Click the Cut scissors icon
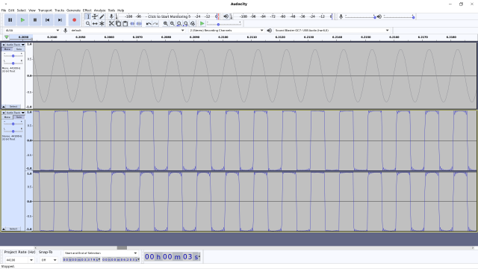 point(111,23)
